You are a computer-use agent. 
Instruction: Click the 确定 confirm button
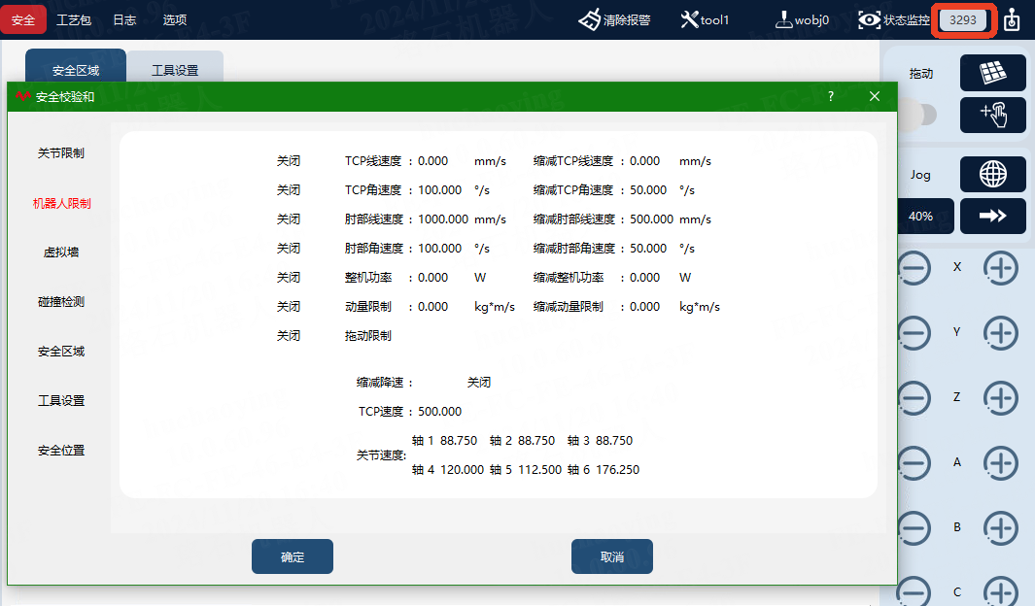[x=293, y=556]
